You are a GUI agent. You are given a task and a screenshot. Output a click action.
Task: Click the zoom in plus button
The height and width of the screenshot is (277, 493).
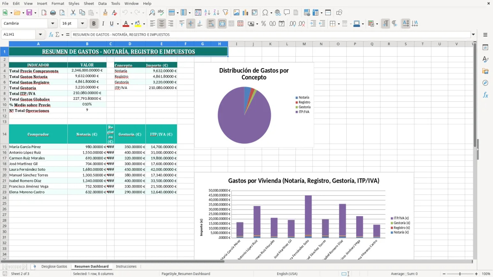(476, 274)
